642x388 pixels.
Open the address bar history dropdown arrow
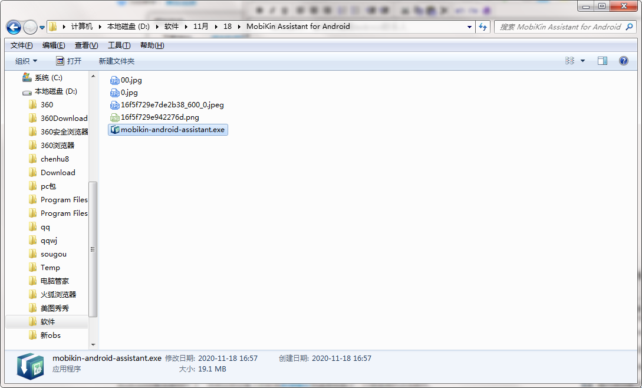(469, 27)
